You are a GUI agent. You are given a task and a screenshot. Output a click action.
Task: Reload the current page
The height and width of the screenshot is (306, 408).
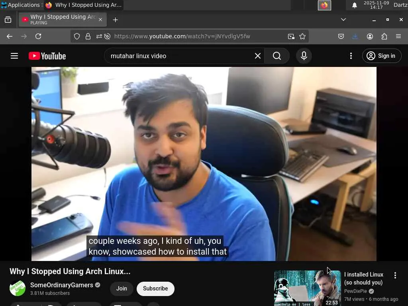tap(38, 36)
